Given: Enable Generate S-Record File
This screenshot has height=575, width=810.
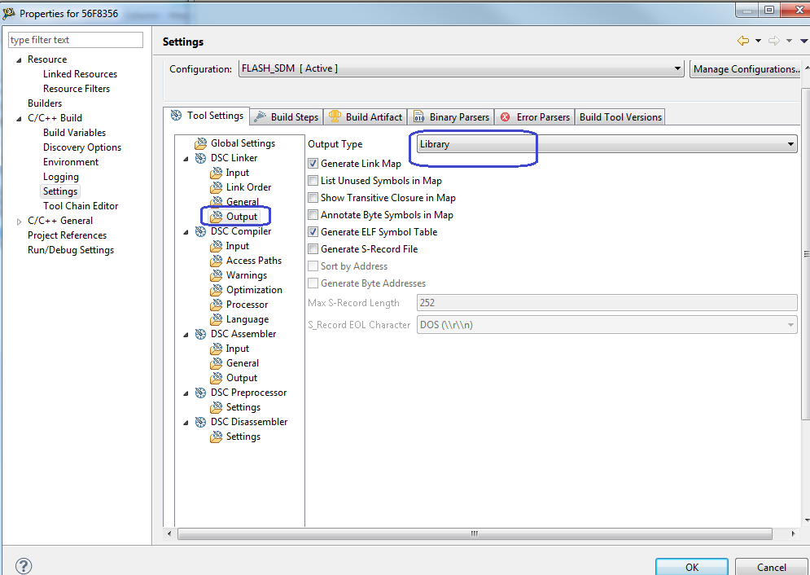Looking at the screenshot, I should pyautogui.click(x=313, y=249).
